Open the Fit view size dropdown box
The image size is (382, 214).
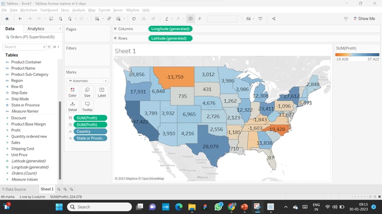tap(222, 19)
